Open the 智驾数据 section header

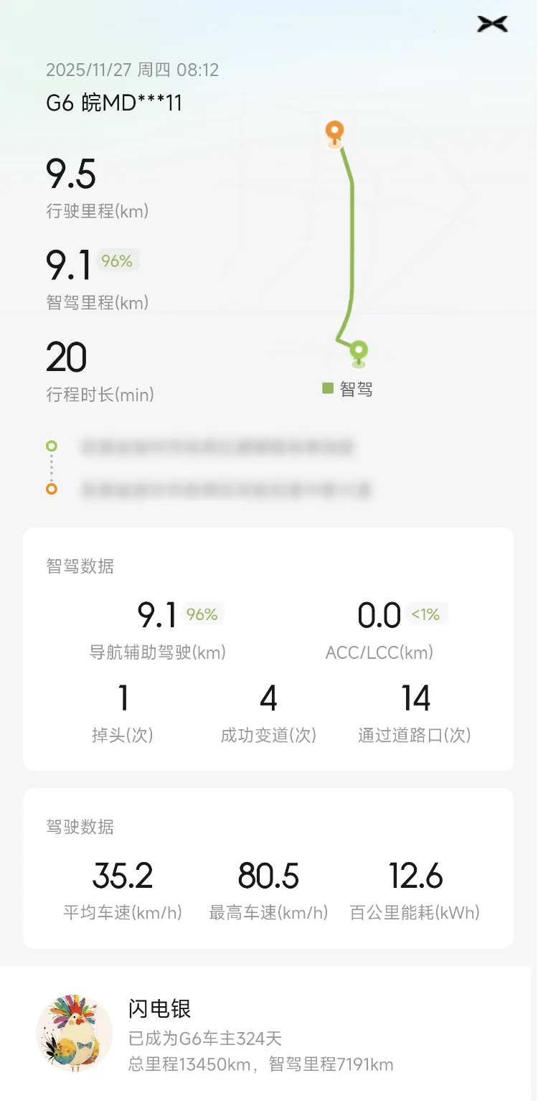coord(80,566)
